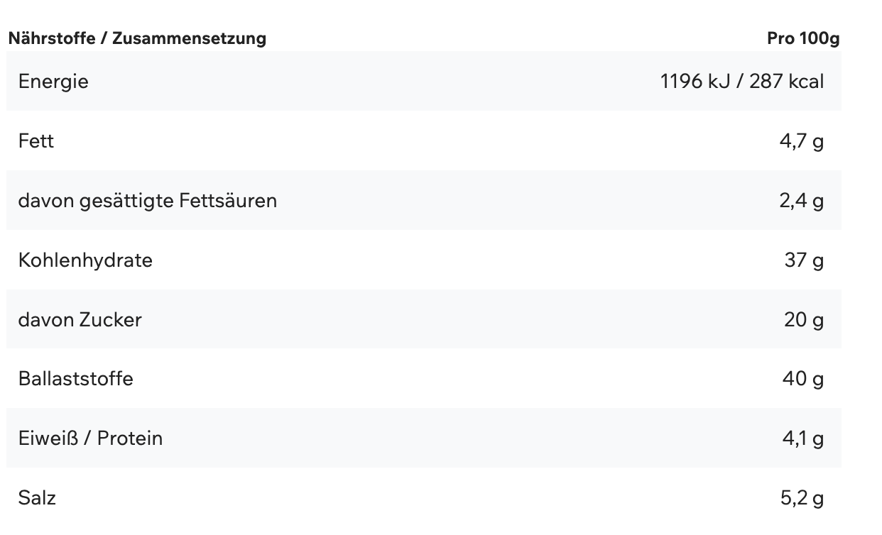
Task: Select the Fett row label
Action: (x=36, y=141)
